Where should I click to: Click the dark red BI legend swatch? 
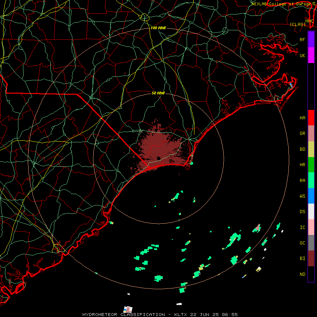311,259
